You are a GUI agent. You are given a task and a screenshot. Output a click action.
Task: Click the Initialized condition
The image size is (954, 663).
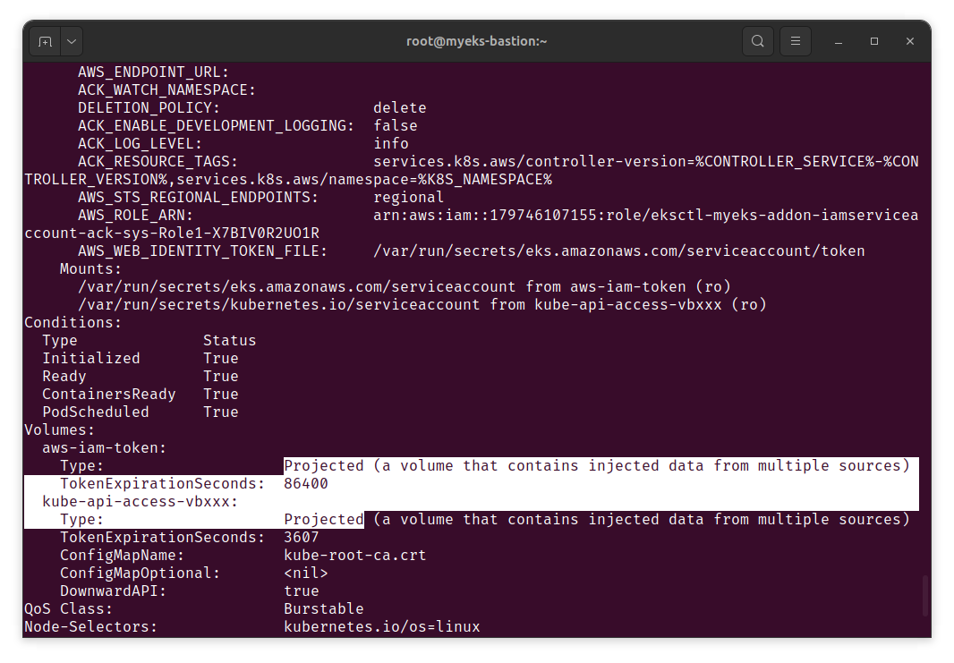pyautogui.click(x=91, y=359)
